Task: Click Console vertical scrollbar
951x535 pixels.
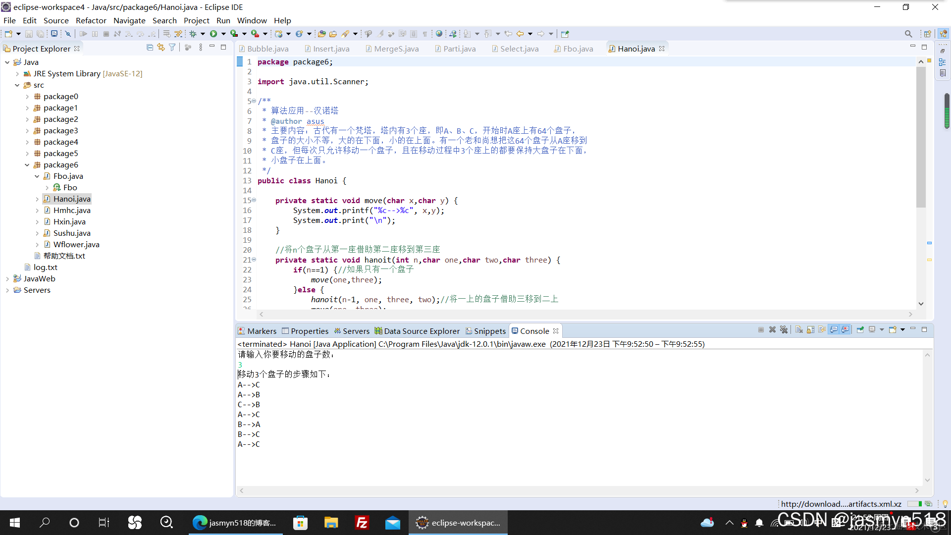Action: click(927, 417)
